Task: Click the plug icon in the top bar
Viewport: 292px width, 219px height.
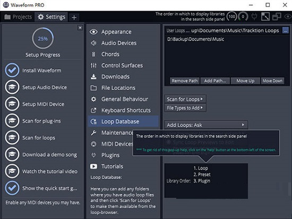Action: [254, 16]
